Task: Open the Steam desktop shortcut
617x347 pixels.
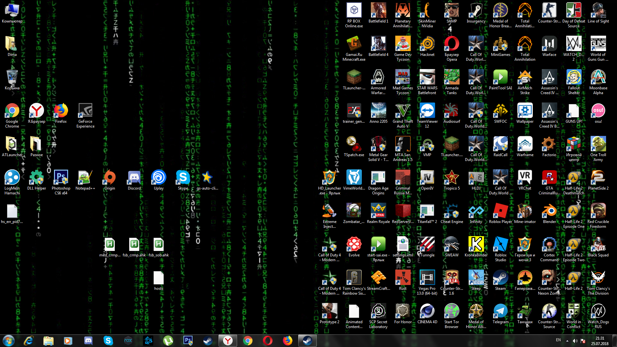Action: tap(501, 280)
